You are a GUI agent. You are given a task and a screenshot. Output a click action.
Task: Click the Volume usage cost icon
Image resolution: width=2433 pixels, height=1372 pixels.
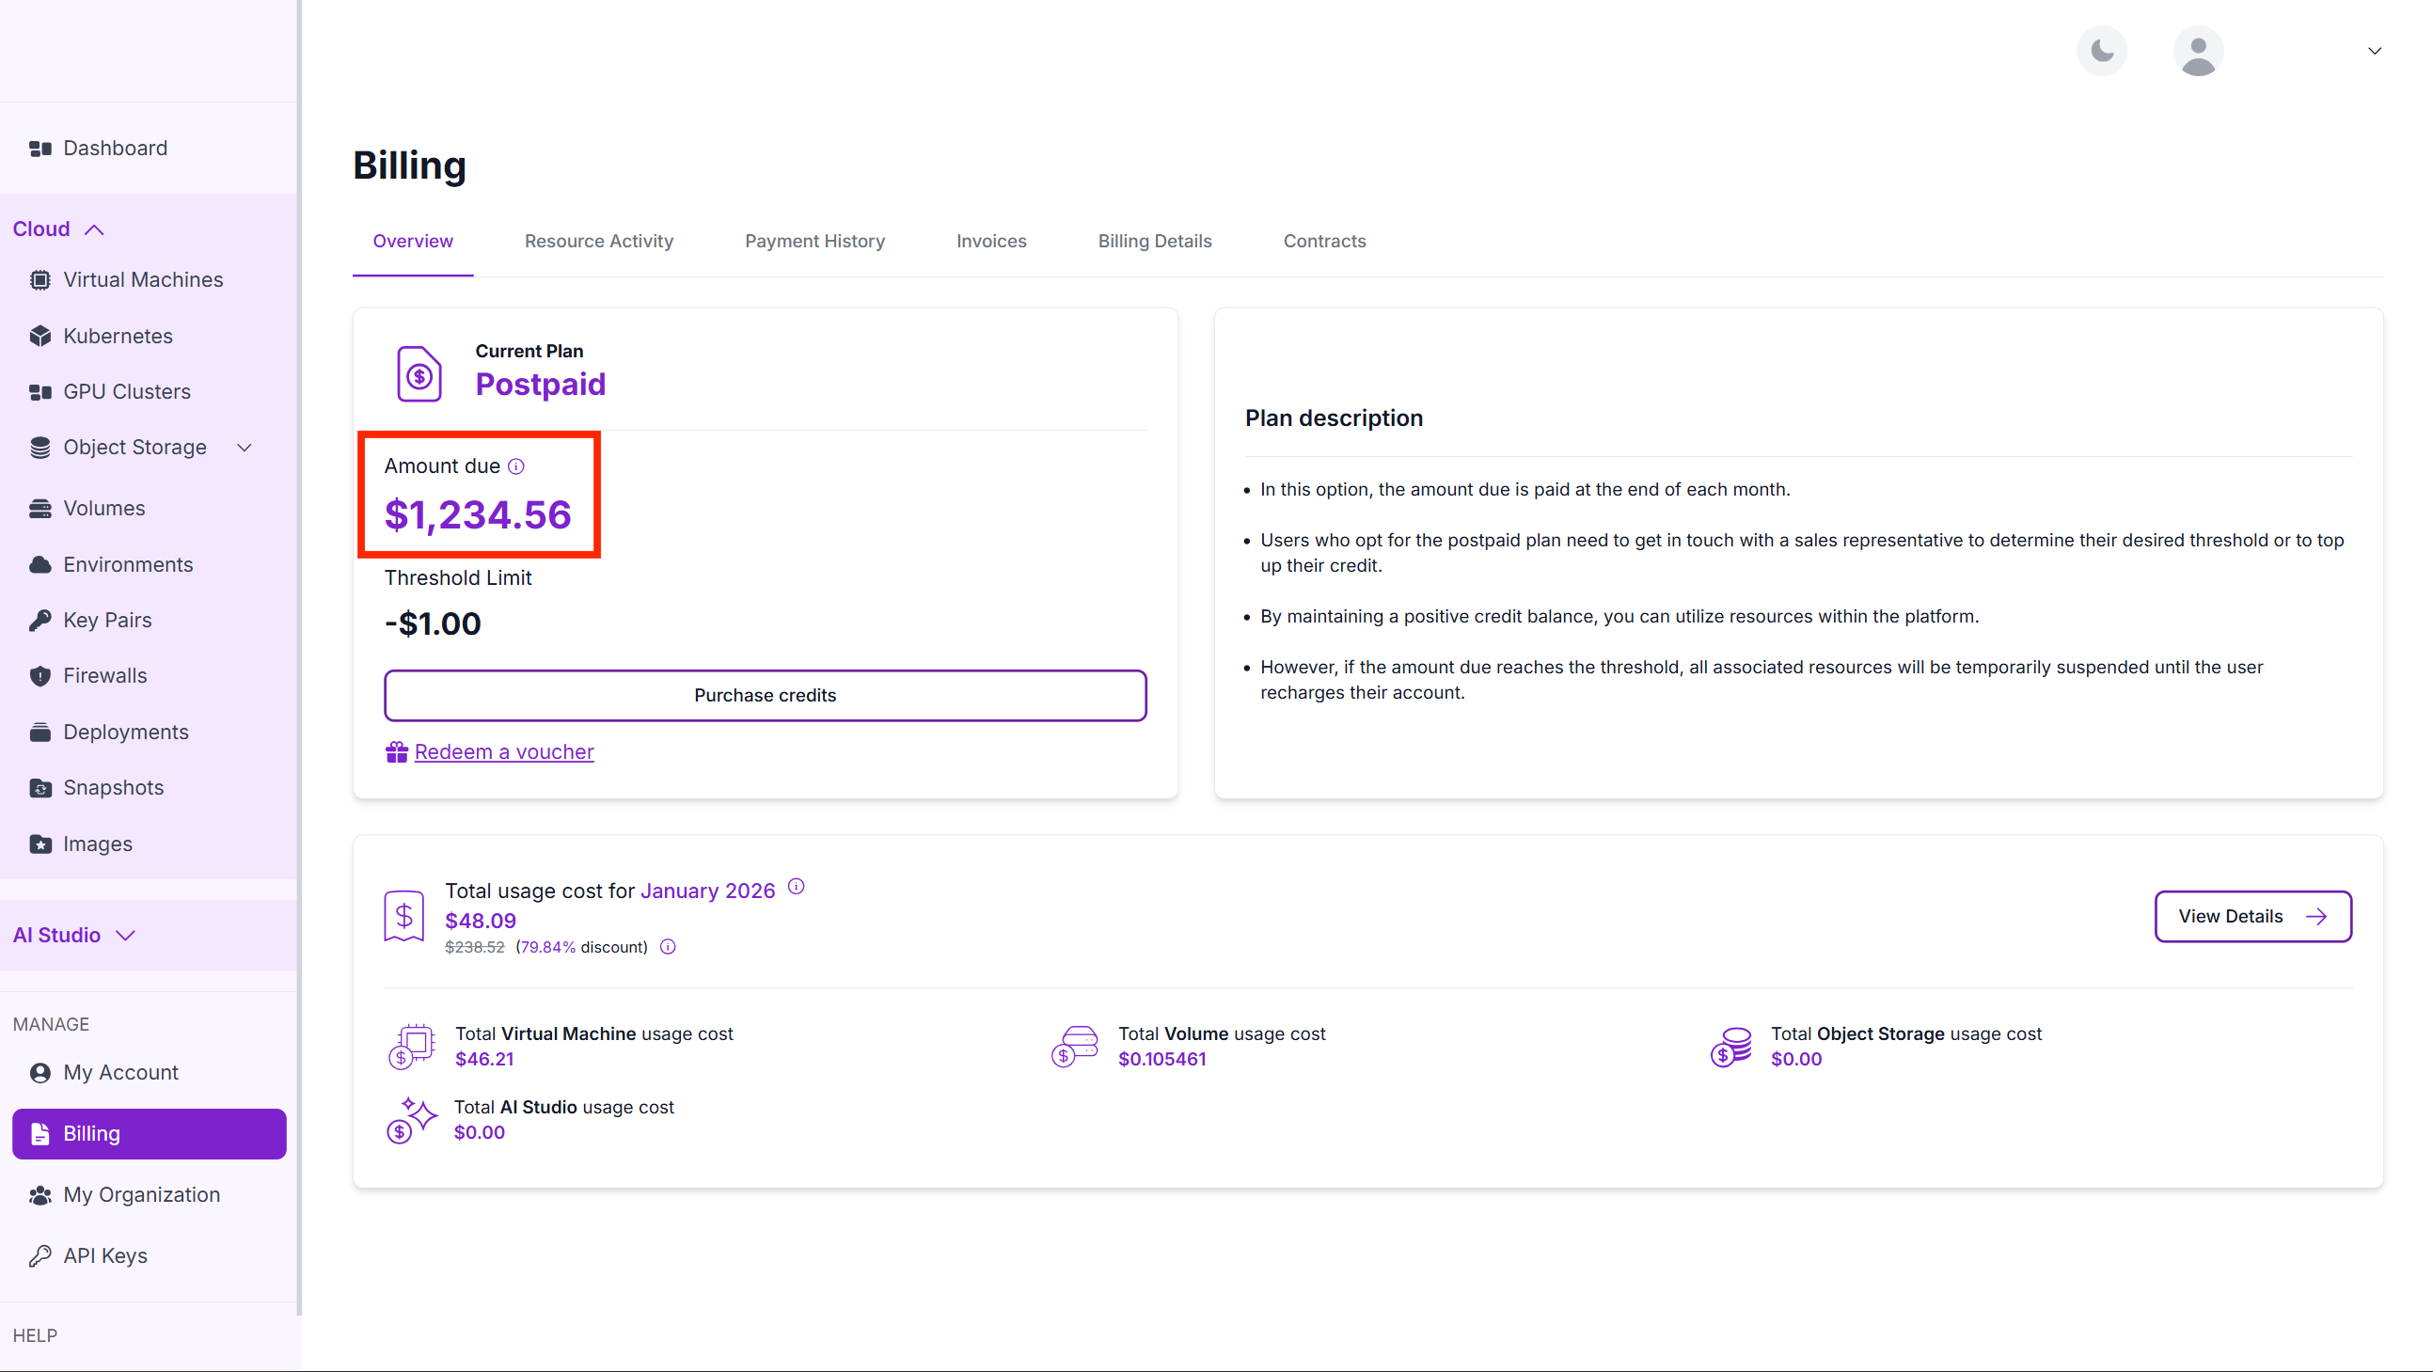1075,1047
